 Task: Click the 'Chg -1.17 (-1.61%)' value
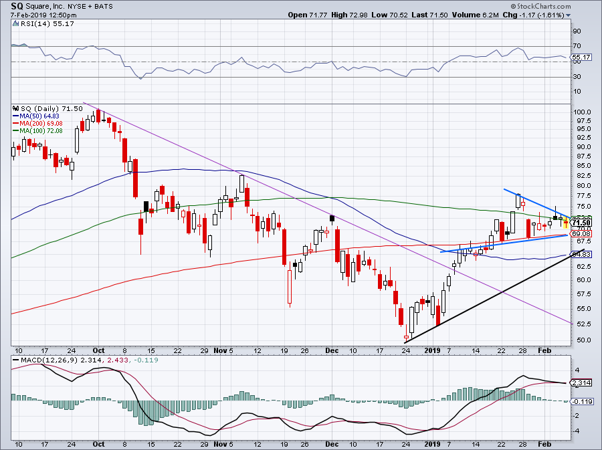point(533,15)
